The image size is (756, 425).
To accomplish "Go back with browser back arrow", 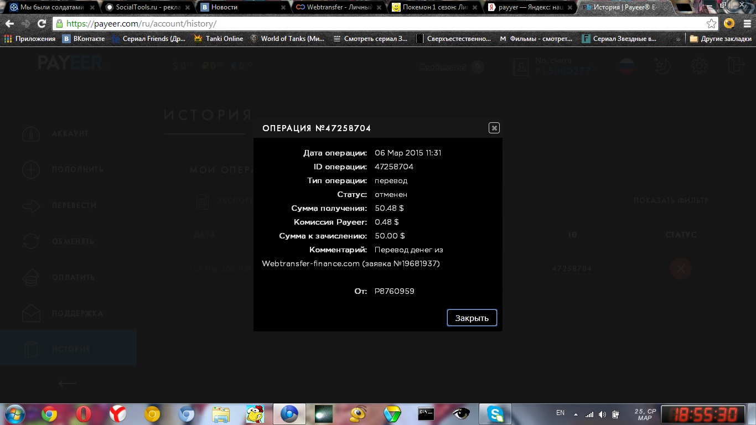I will [x=9, y=24].
